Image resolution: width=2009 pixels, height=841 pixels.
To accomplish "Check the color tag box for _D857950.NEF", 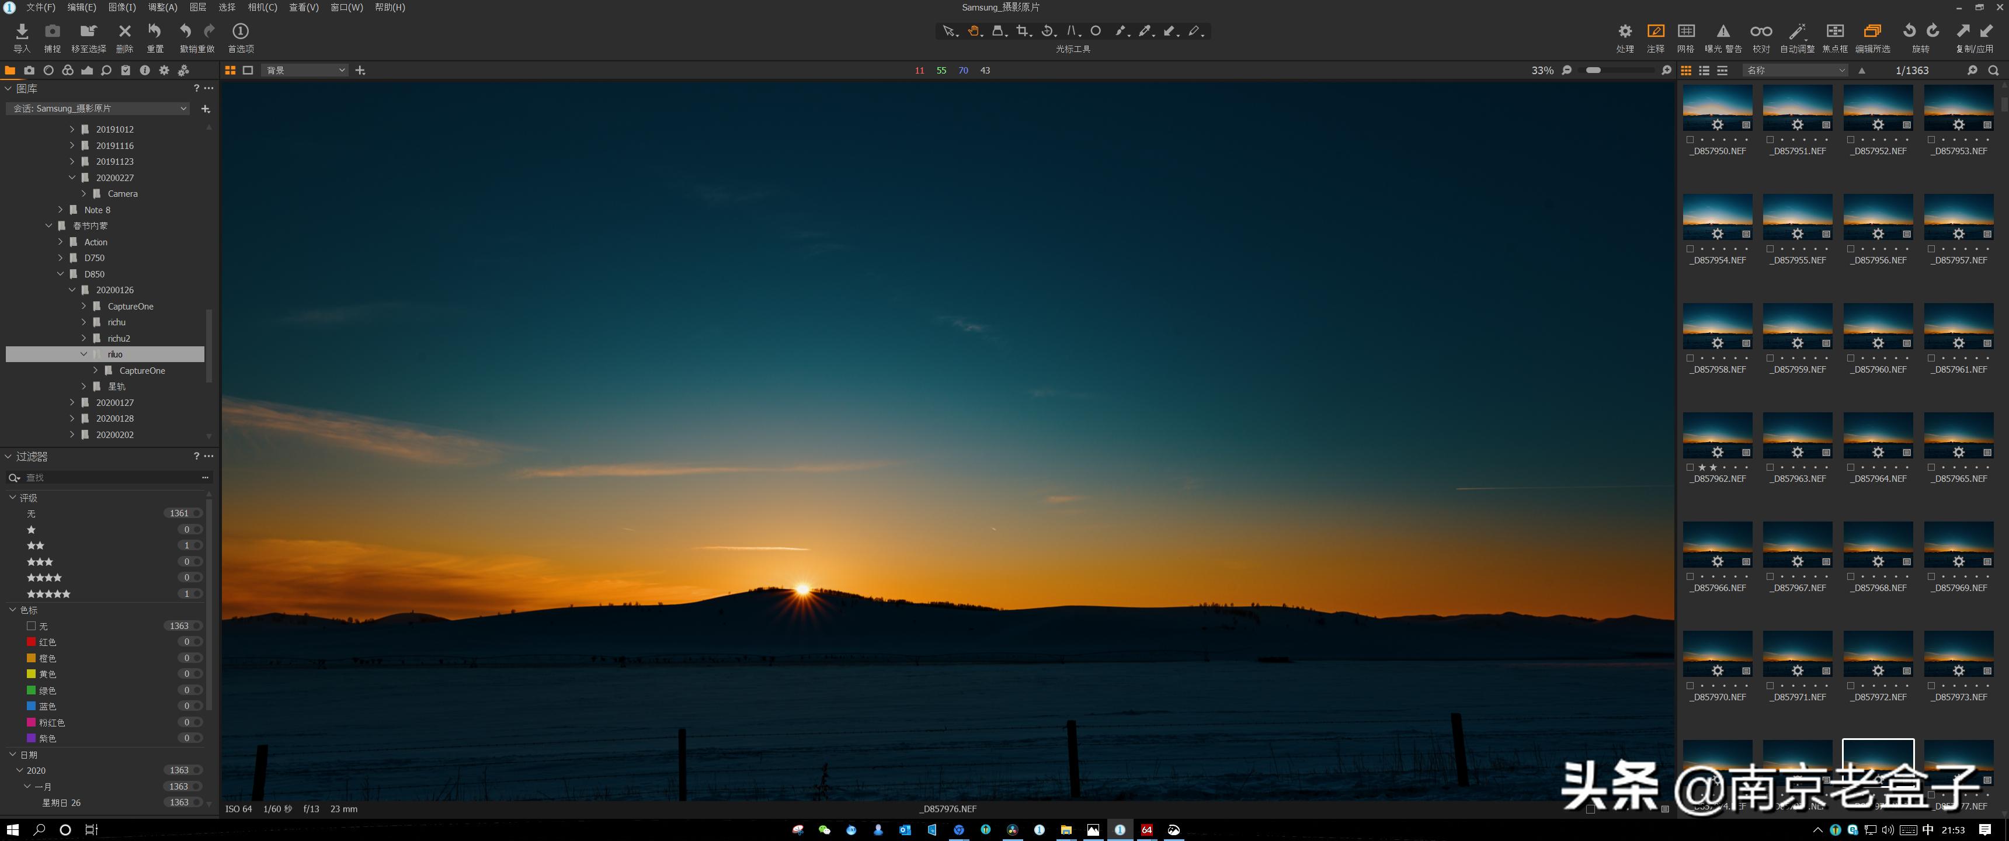I will click(1690, 140).
